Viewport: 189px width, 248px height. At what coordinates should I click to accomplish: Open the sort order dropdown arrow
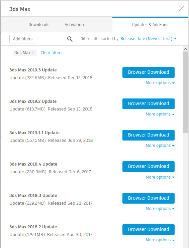[175, 38]
